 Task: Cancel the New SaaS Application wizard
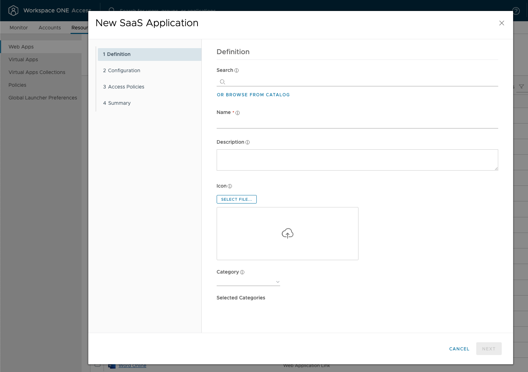[459, 349]
